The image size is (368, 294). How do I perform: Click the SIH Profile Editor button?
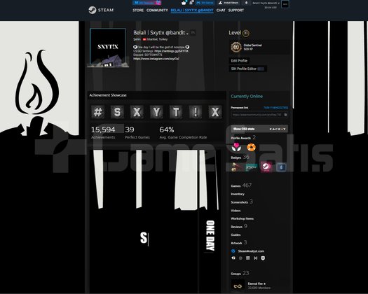tap(247, 69)
